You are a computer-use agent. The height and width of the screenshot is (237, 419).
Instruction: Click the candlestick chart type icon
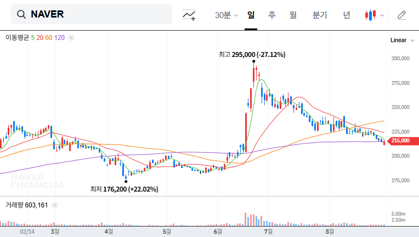(370, 15)
